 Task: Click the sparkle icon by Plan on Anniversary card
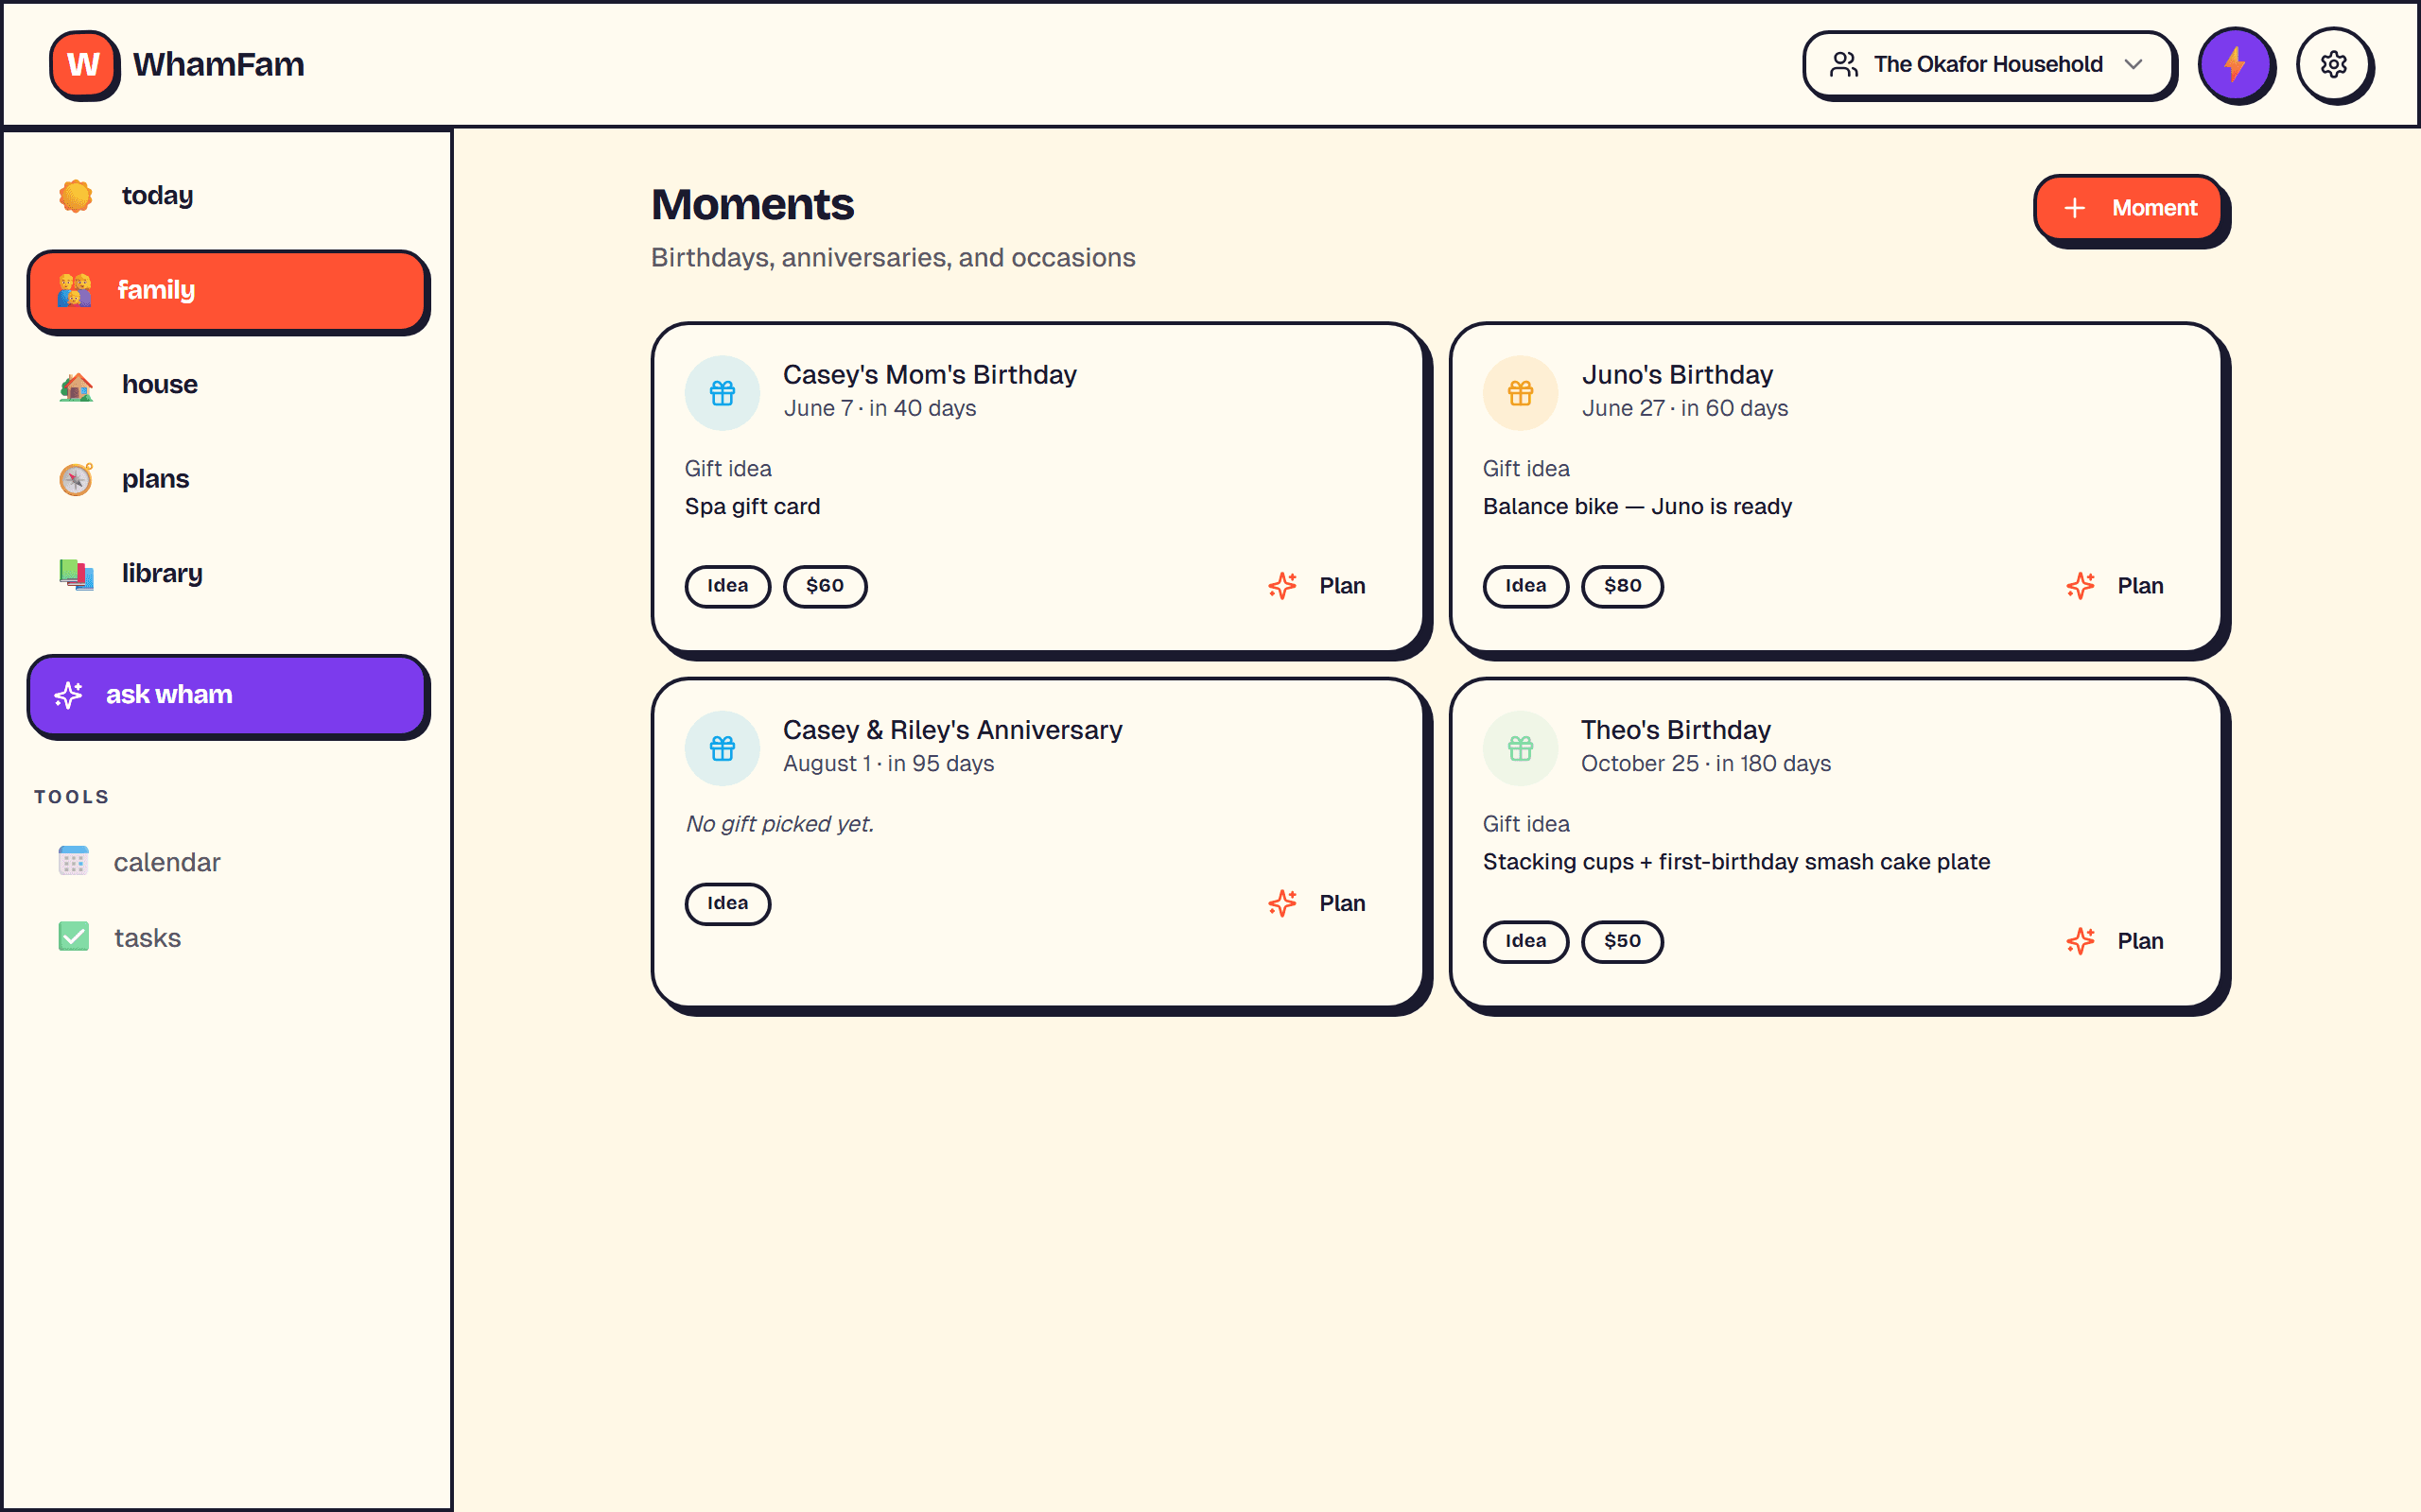[1282, 903]
